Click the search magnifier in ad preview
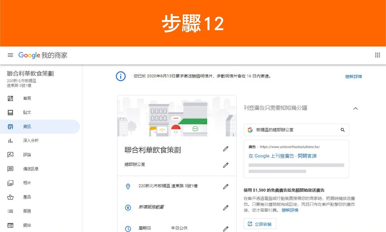 pos(343,130)
